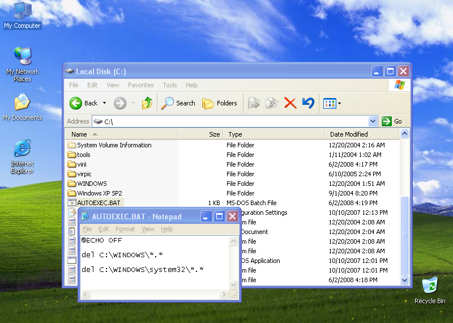Open the Back history dropdown arrow
Screen dimensions: 453x323
click(104, 103)
